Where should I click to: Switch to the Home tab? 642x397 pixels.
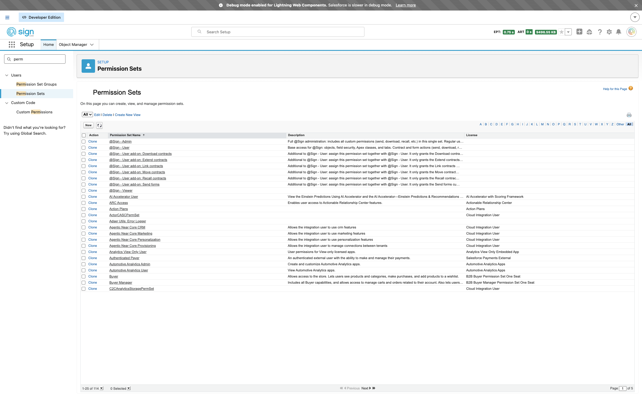click(x=48, y=45)
